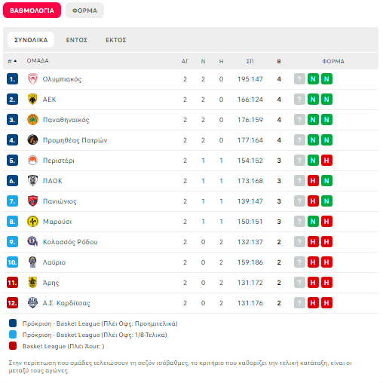Image resolution: width=383 pixels, height=383 pixels.
Task: Switch to the ΕΝΤΟΣ home tab
Action: click(x=77, y=40)
